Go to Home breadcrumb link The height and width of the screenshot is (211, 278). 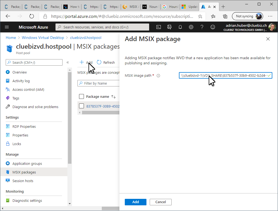click(11, 38)
